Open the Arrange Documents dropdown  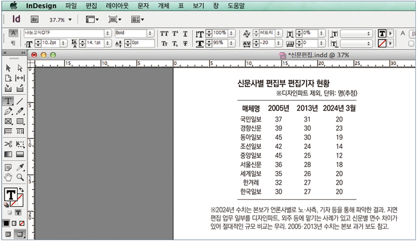137,20
